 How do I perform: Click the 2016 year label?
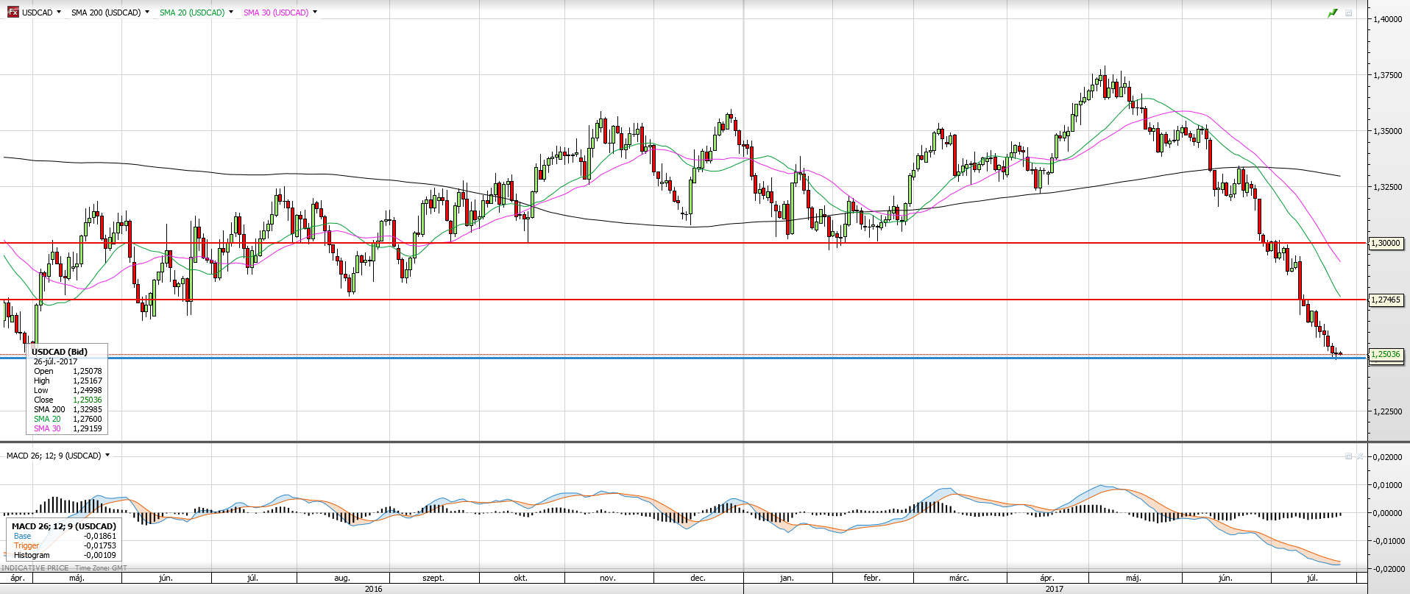click(374, 589)
